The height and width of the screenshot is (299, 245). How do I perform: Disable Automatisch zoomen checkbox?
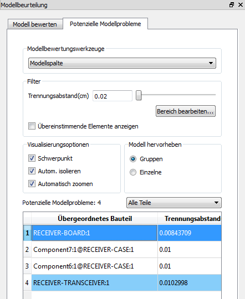pyautogui.click(x=32, y=184)
